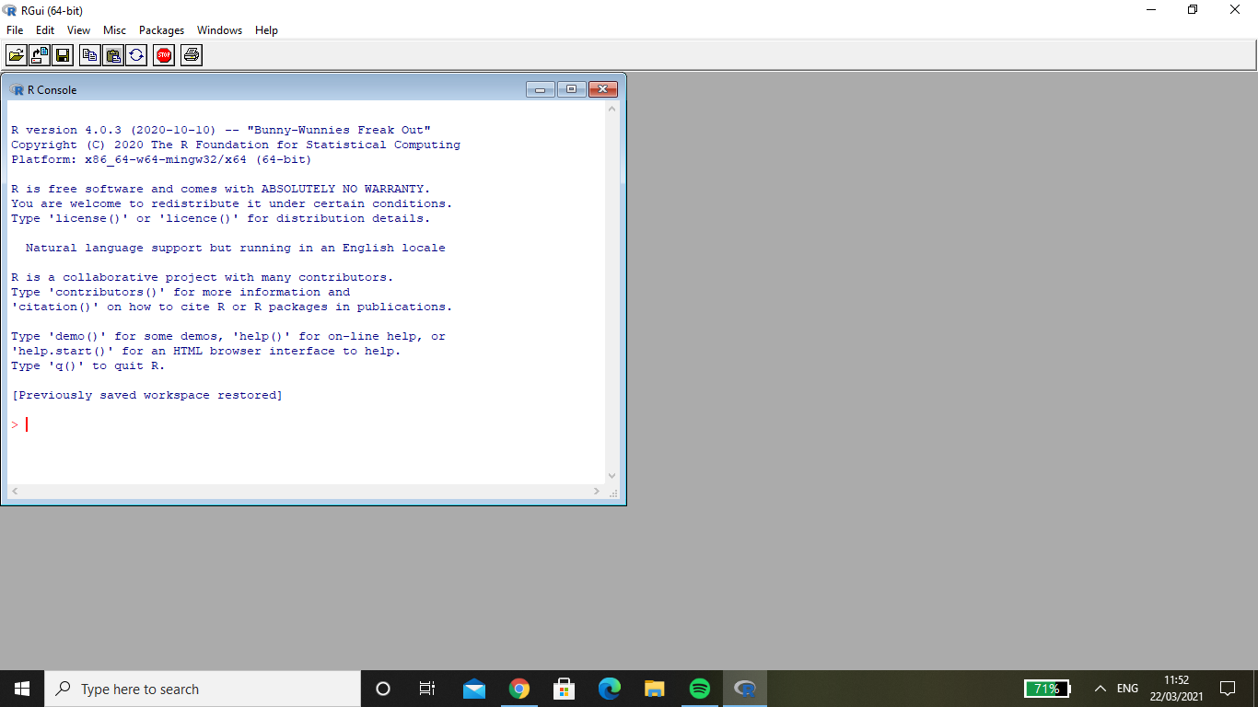Click the Platform x86_64-w64-mingw32 line
Screen dimensions: 1258x707
(x=161, y=159)
